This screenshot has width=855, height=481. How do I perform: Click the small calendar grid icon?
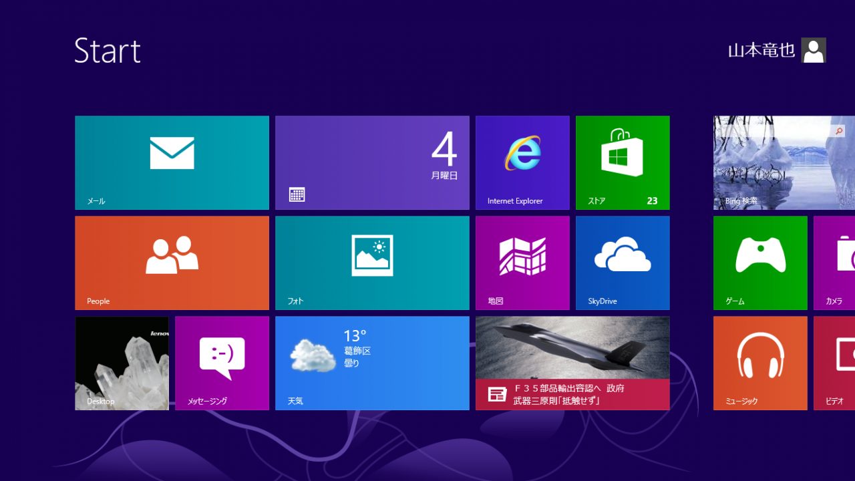(297, 194)
